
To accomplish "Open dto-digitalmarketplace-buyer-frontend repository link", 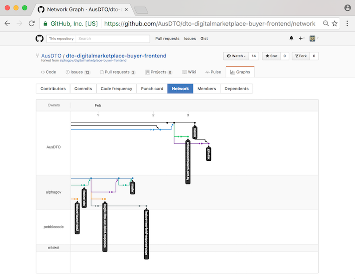I will click(116, 56).
